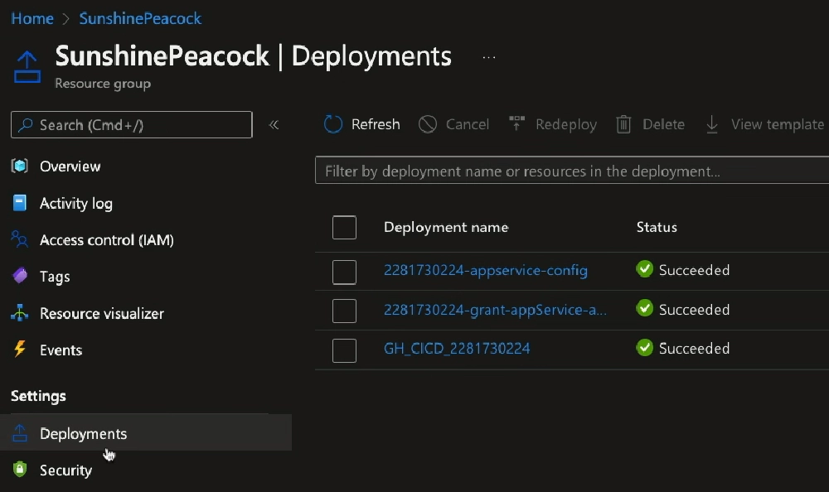829x492 pixels.
Task: Open the GH_CICD_2281730224 deployment link
Action: click(x=457, y=348)
